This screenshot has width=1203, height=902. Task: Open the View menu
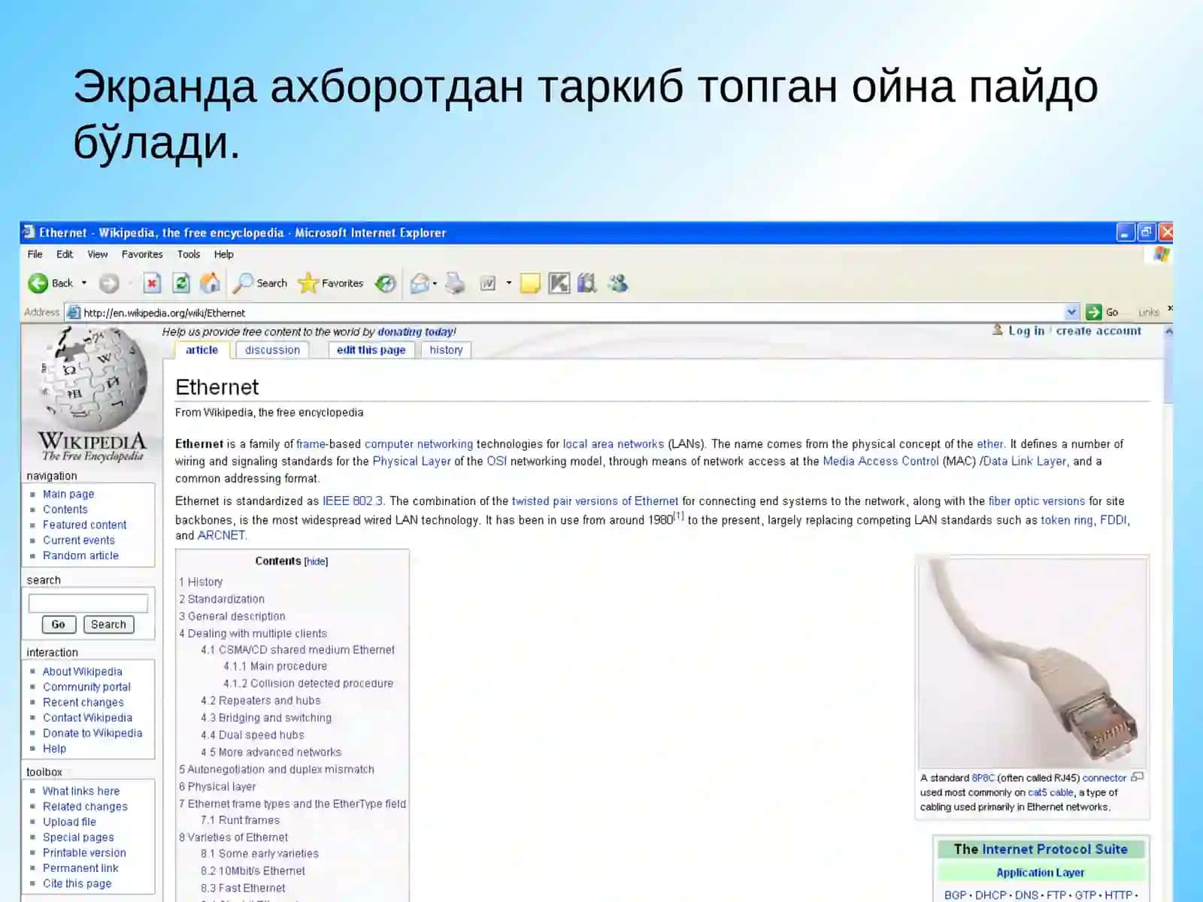tap(97, 254)
